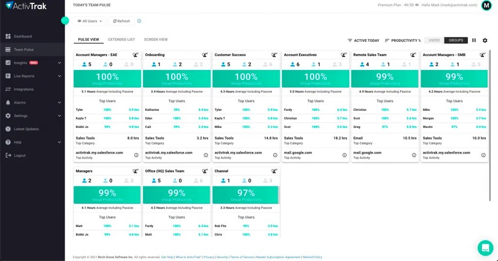Switch the view toggle to Users
Image resolution: width=498 pixels, height=261 pixels.
(x=434, y=40)
